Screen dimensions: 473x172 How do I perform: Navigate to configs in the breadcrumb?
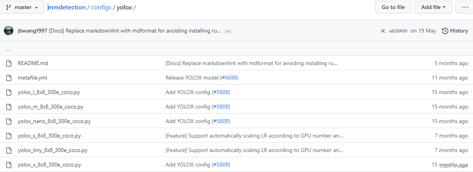101,7
